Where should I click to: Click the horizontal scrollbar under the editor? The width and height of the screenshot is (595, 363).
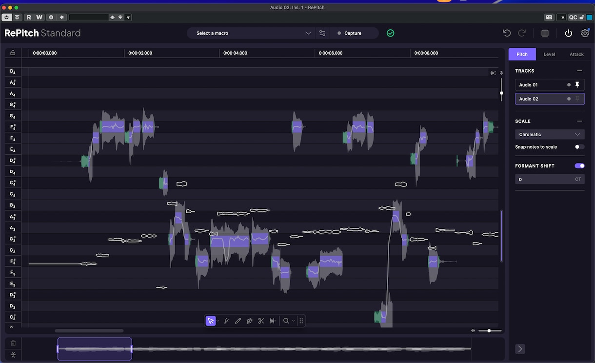tap(89, 331)
